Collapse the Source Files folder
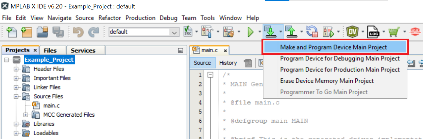423x139 pixels. tap(16, 97)
